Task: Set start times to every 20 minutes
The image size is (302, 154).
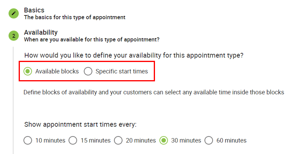Action: [118, 141]
